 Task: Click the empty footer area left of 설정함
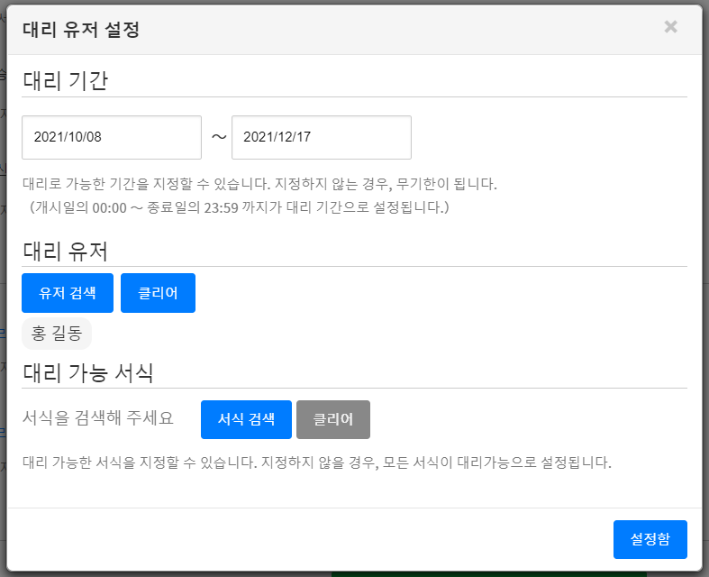306,539
